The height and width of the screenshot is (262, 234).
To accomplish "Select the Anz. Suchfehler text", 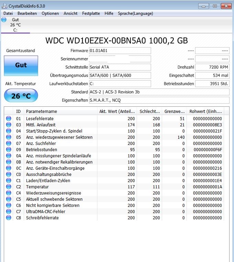I will click(41, 143).
